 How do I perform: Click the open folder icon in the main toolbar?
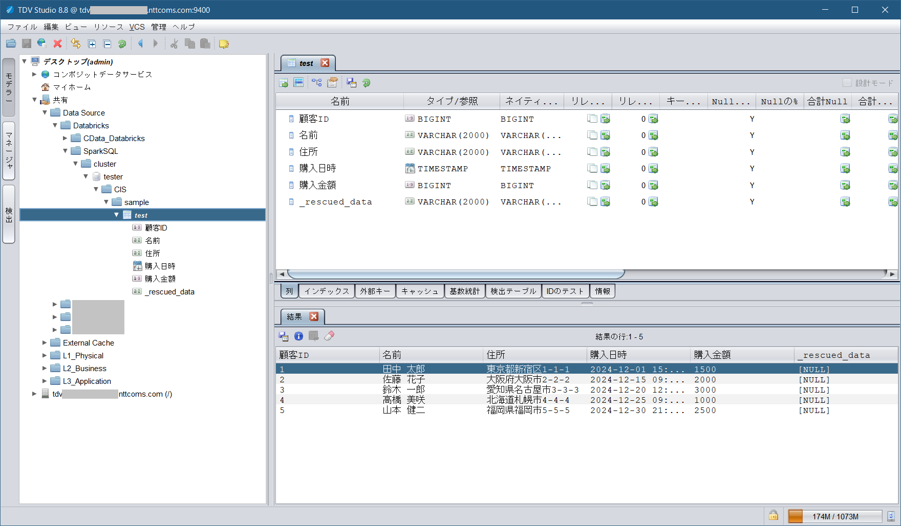click(11, 44)
